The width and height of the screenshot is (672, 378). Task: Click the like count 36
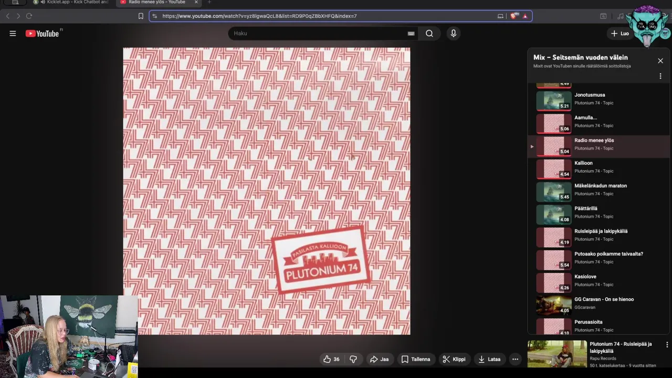(336, 359)
